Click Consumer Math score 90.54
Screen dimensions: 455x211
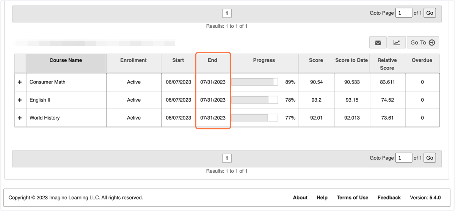coord(316,82)
